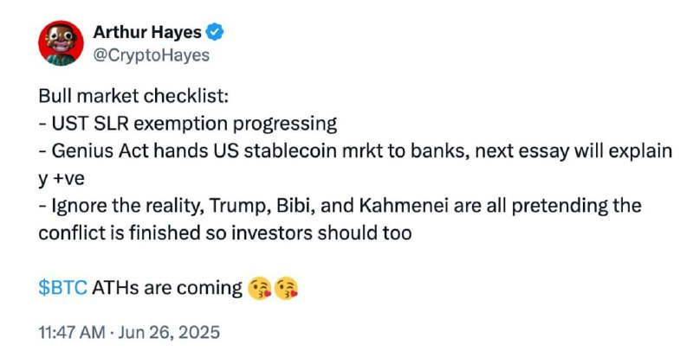Click the $BTC cashtag link

coord(62,288)
